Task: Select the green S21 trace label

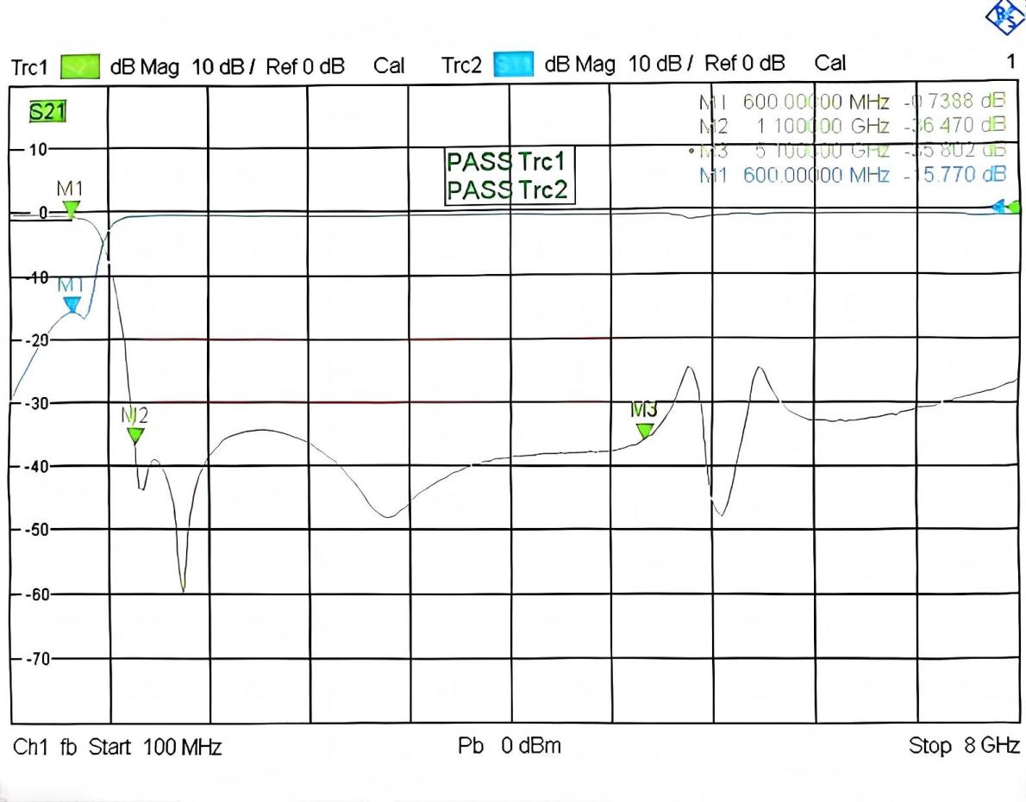Action: click(x=48, y=110)
